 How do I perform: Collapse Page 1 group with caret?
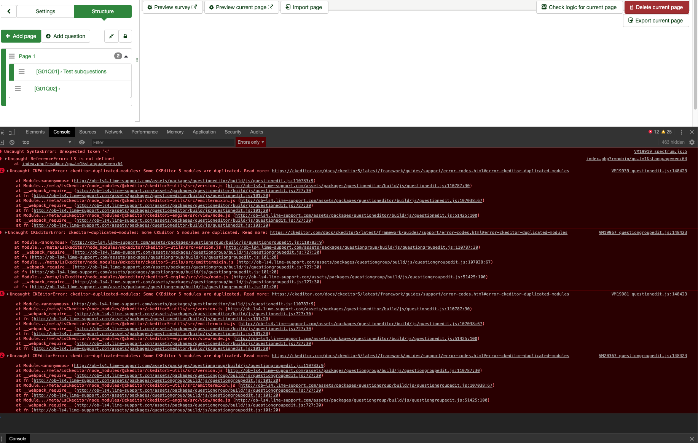126,56
